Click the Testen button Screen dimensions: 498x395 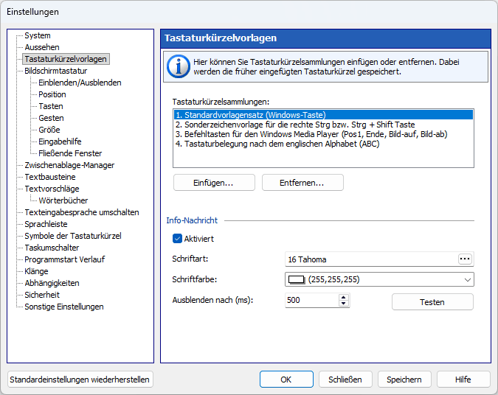pos(432,302)
